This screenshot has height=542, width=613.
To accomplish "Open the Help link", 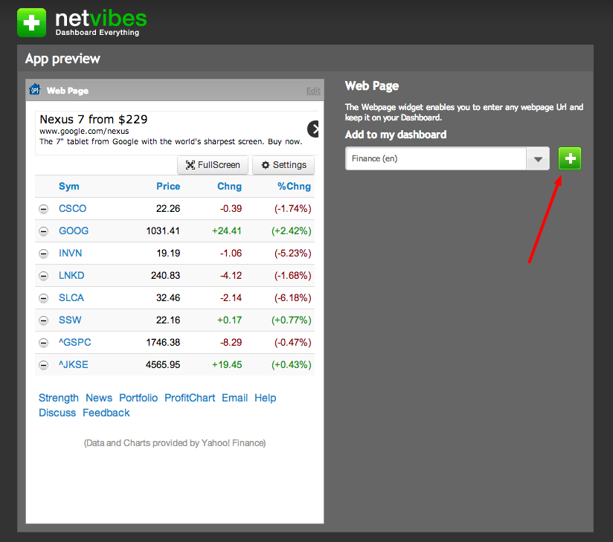I will pyautogui.click(x=265, y=398).
